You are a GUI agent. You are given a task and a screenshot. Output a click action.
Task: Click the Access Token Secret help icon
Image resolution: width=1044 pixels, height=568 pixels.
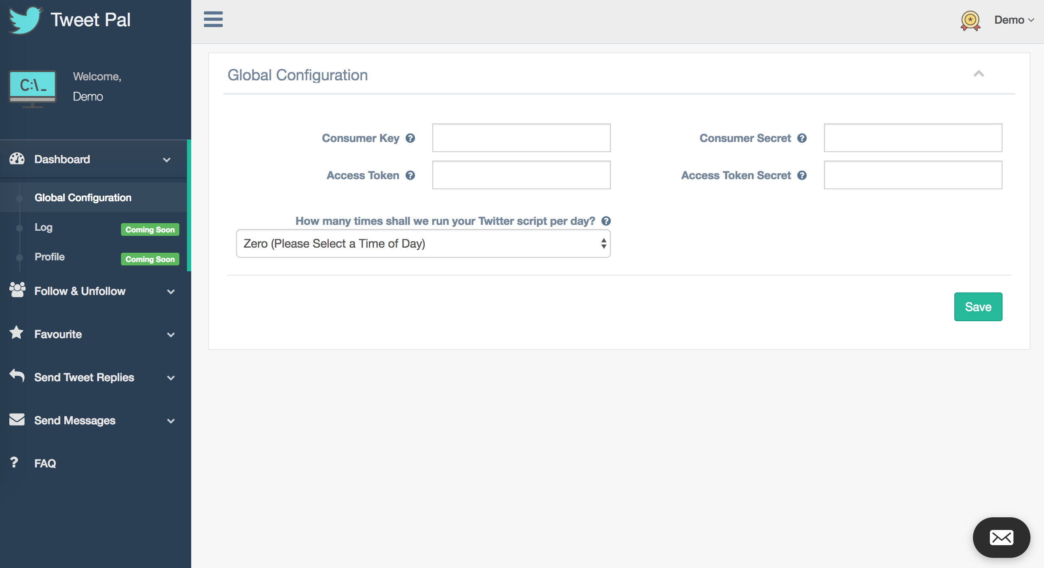click(802, 175)
